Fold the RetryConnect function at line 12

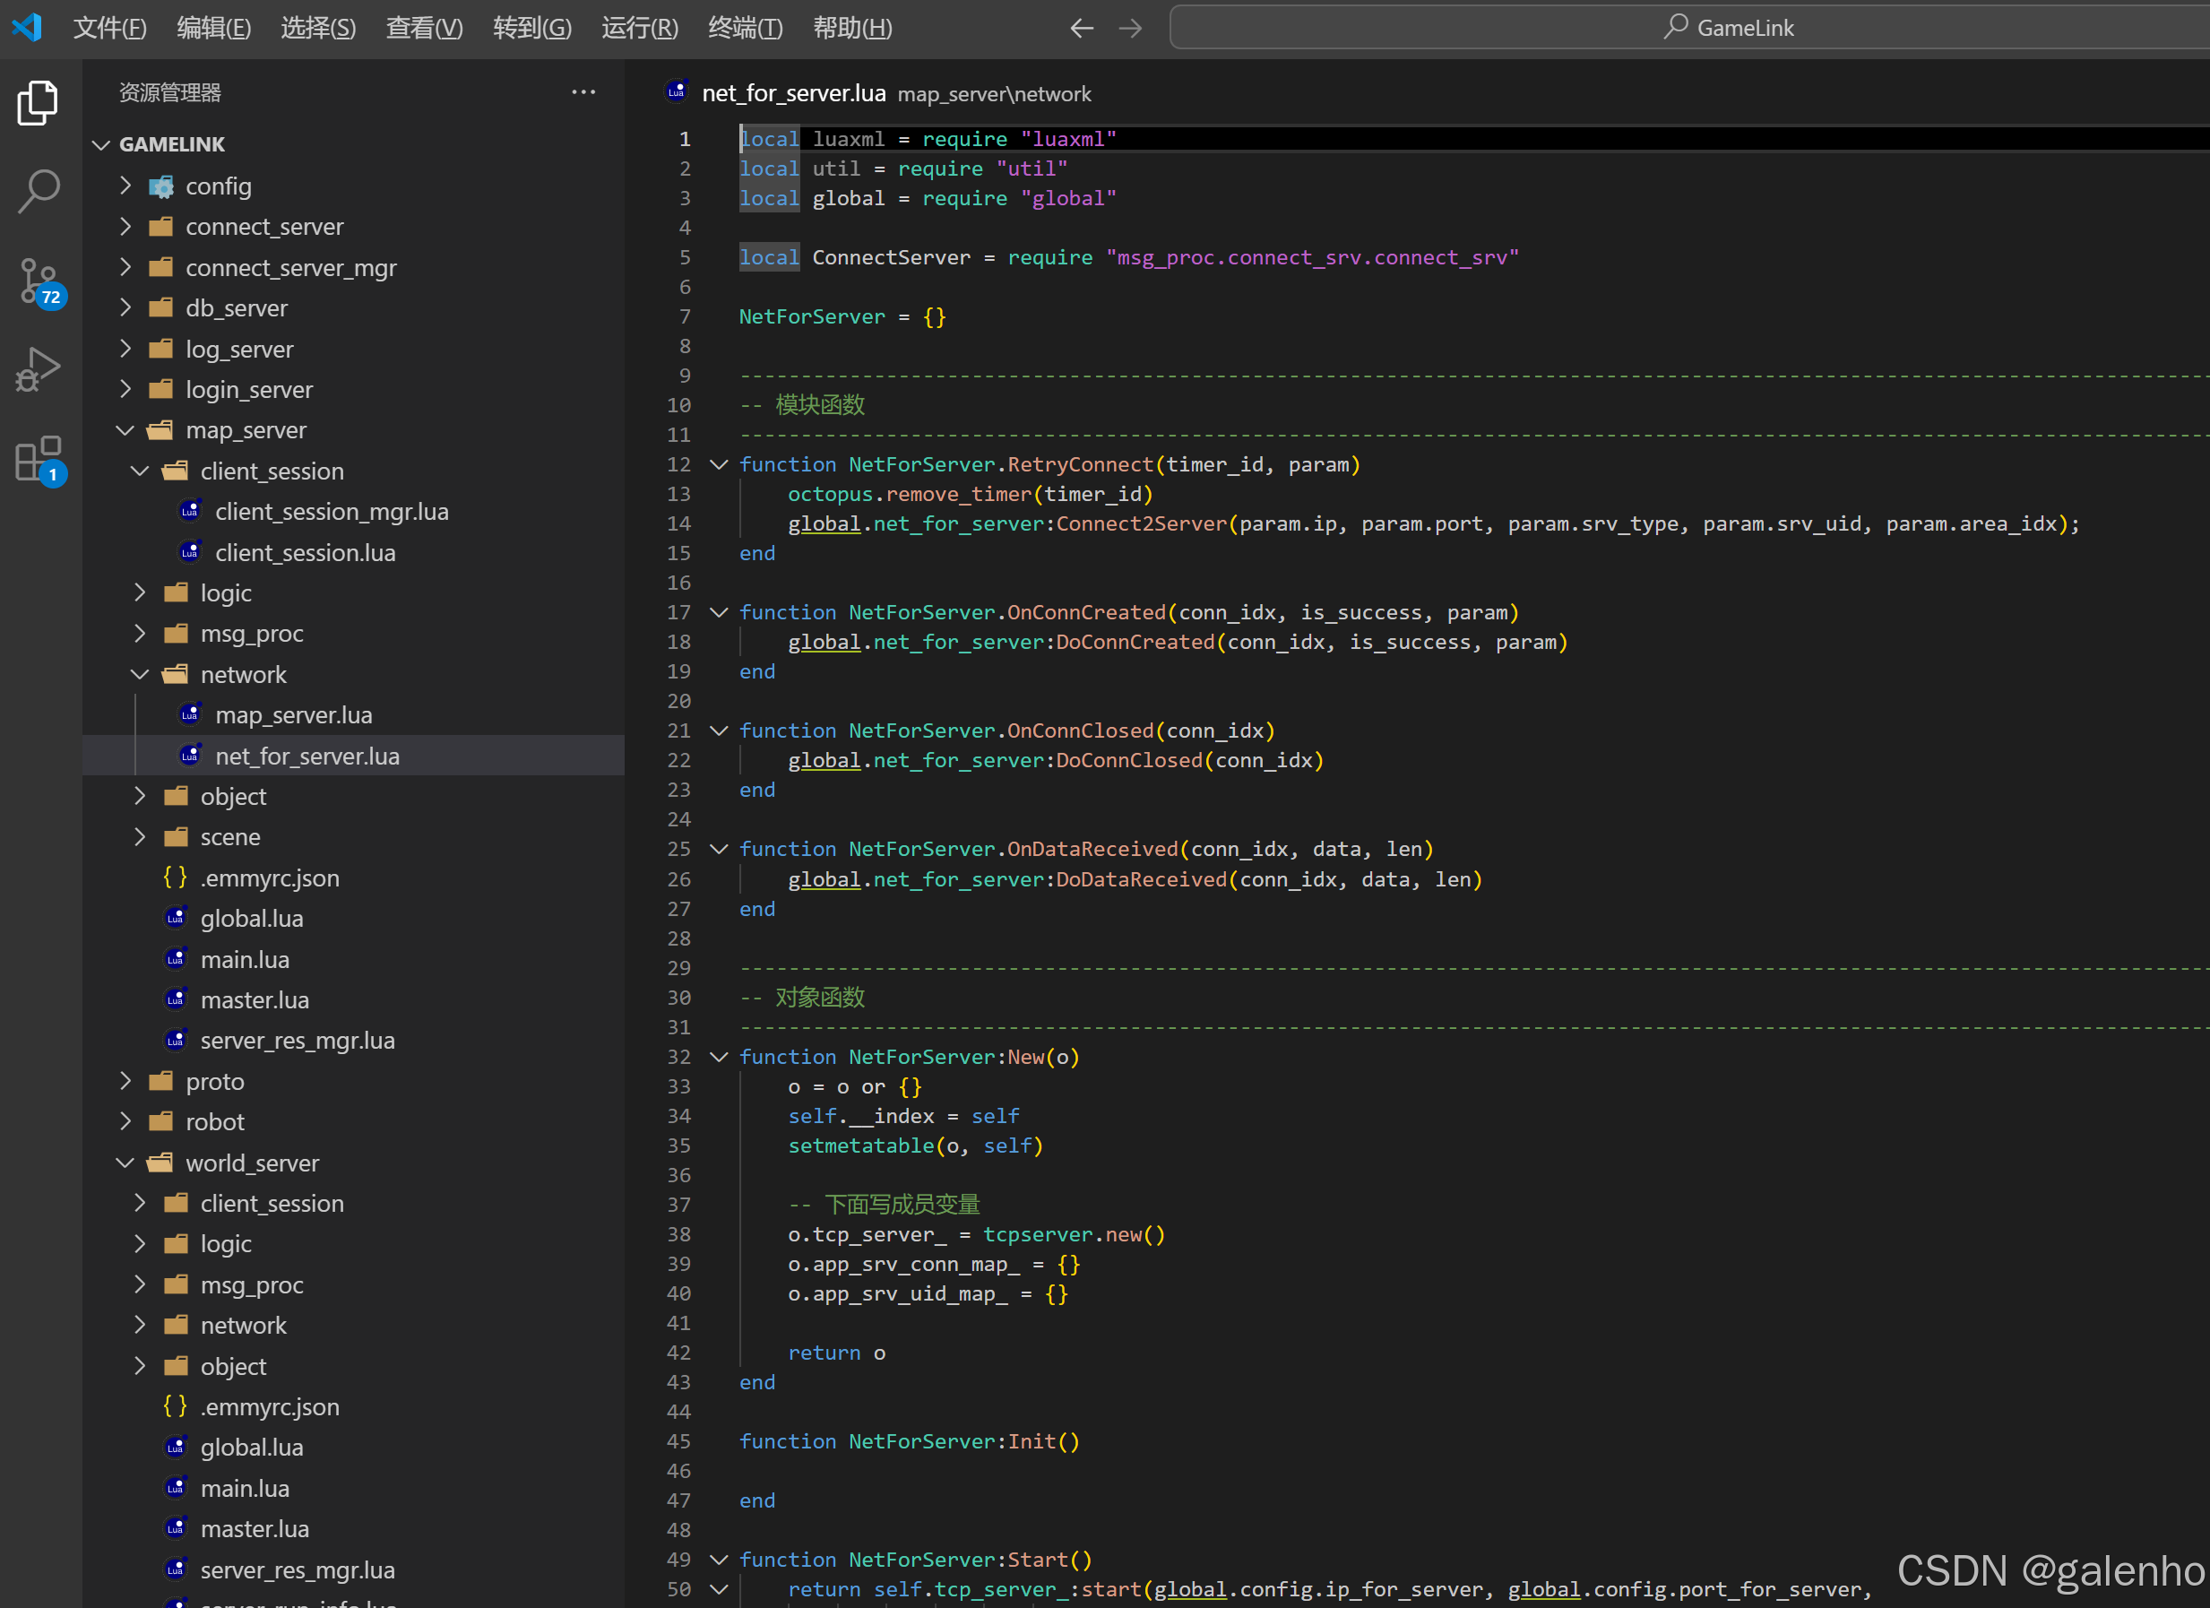pos(719,465)
